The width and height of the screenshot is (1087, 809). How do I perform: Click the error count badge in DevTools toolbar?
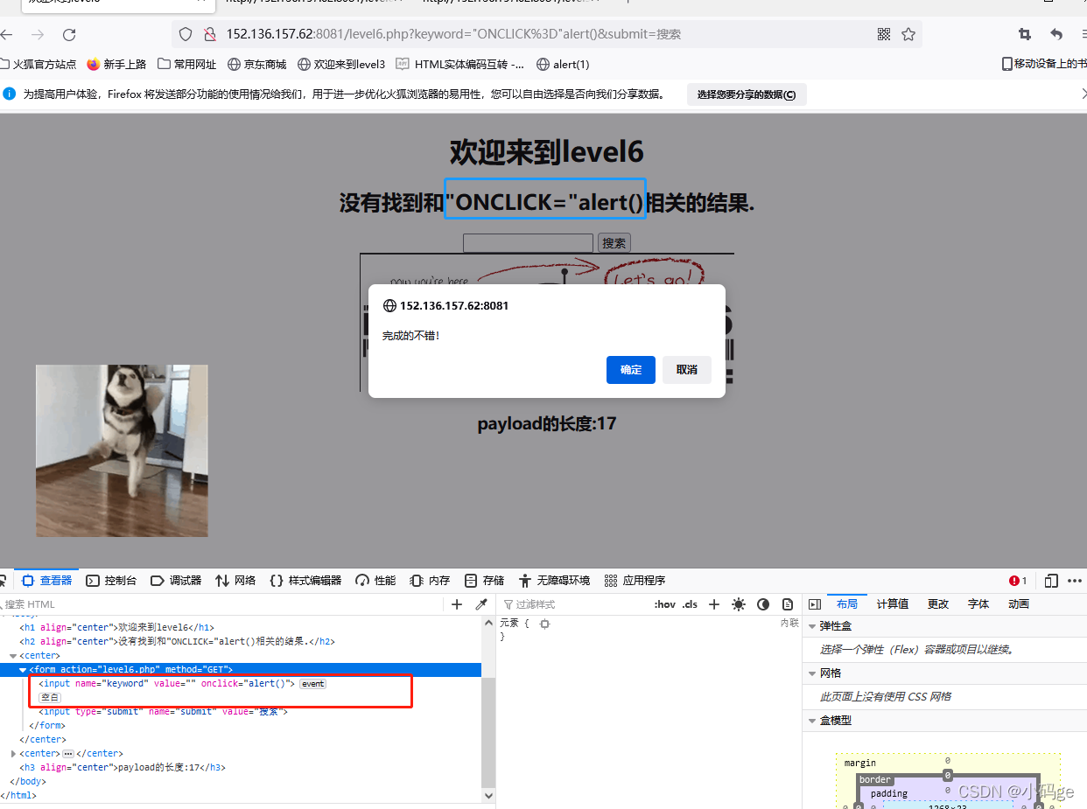(x=1017, y=580)
